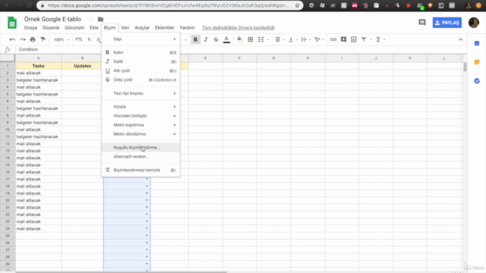Open the Keep notes side panel icon
Viewport: 486px width, 273px height.
pyautogui.click(x=477, y=62)
